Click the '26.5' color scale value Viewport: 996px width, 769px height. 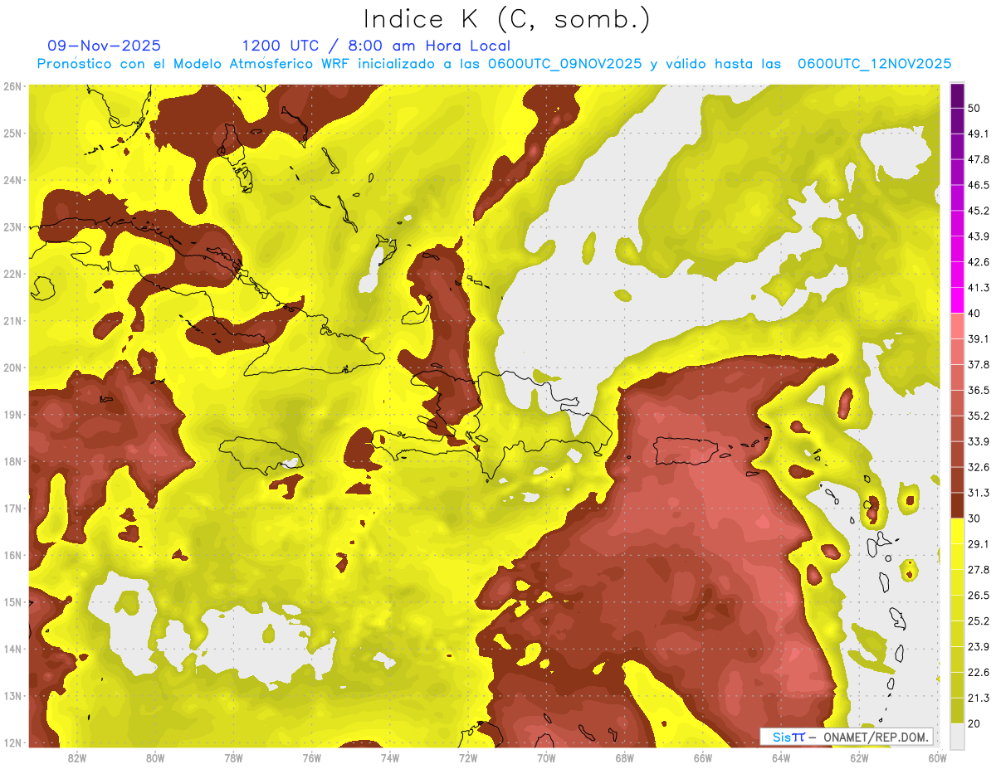(979, 595)
